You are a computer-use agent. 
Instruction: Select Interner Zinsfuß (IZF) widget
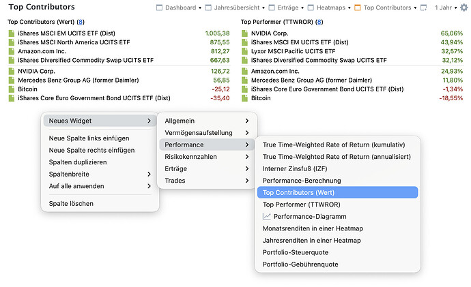[x=295, y=169]
